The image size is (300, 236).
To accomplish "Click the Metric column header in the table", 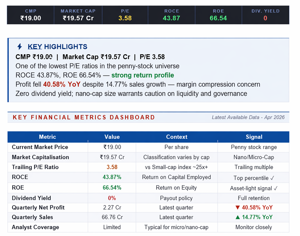I will tap(48, 137).
